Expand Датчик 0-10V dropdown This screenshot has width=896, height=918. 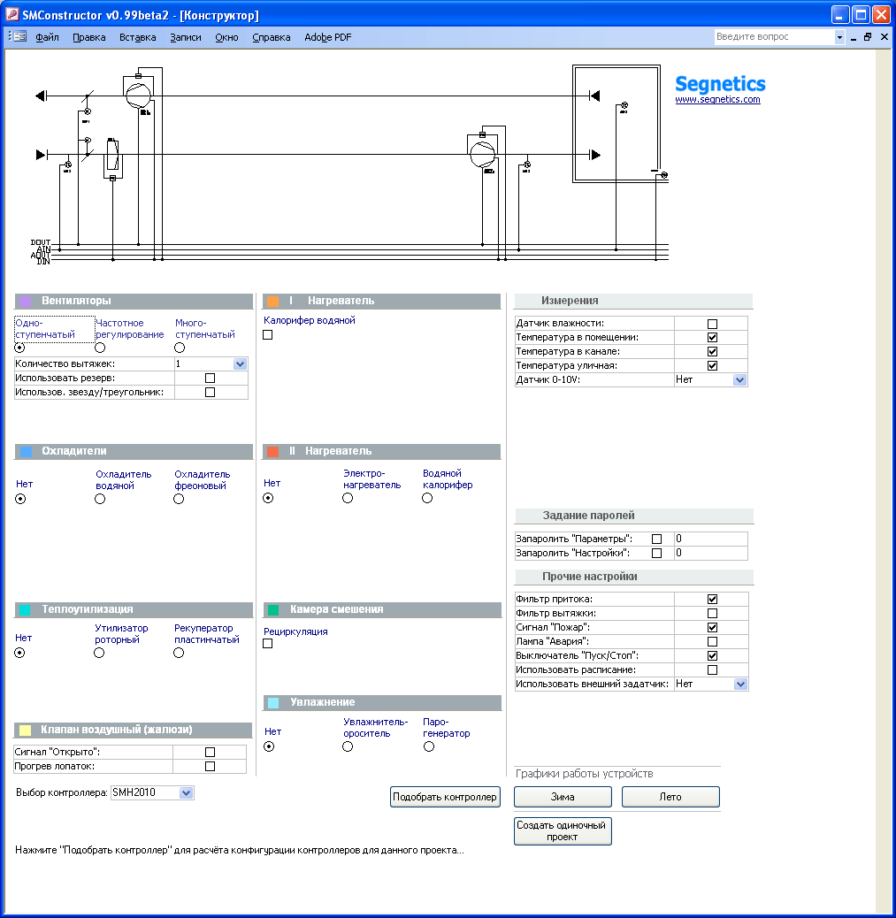[740, 380]
